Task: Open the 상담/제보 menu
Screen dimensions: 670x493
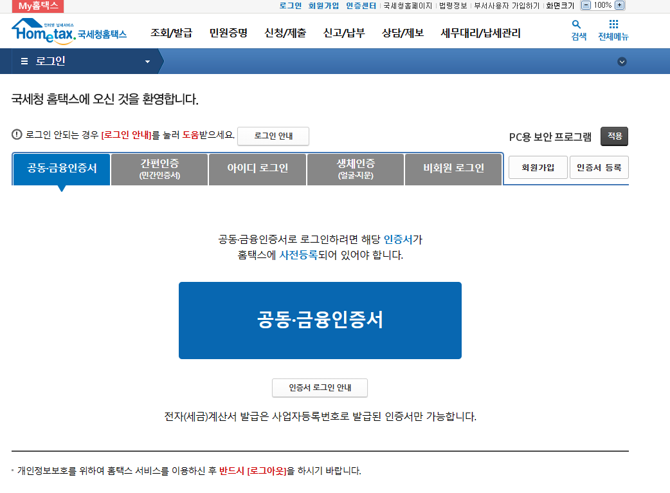Action: tap(403, 33)
